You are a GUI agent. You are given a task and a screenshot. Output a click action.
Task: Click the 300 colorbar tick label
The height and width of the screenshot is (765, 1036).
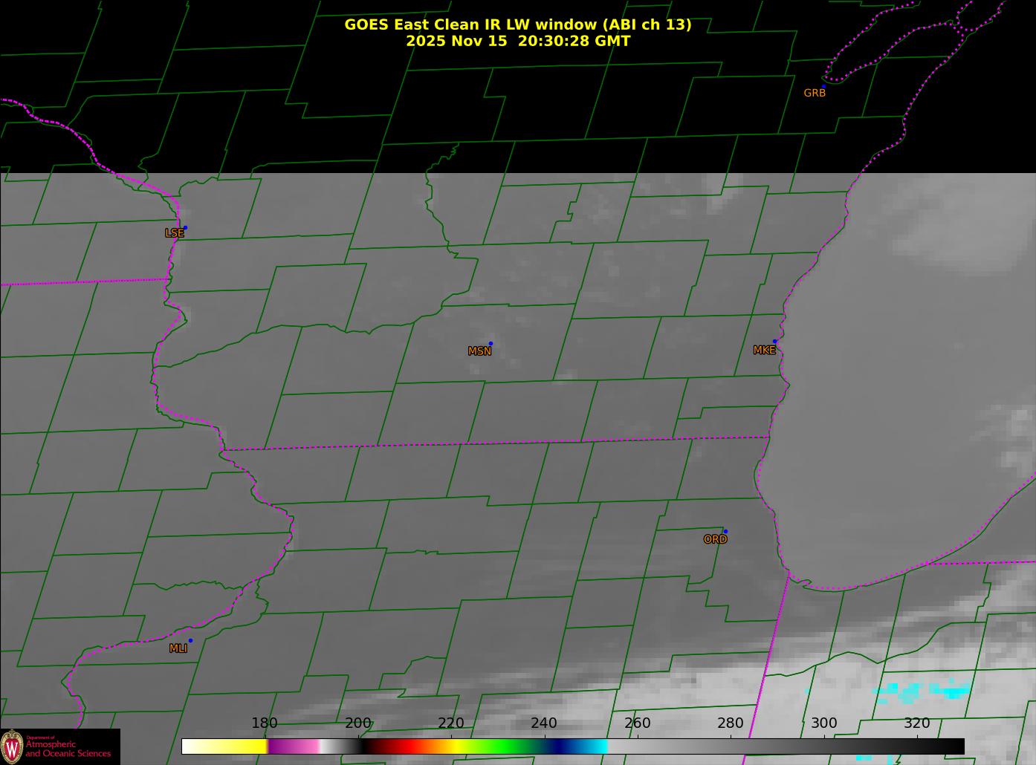tap(823, 723)
